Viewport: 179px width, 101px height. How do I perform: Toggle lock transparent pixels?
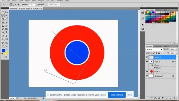pyautogui.click(x=151, y=53)
